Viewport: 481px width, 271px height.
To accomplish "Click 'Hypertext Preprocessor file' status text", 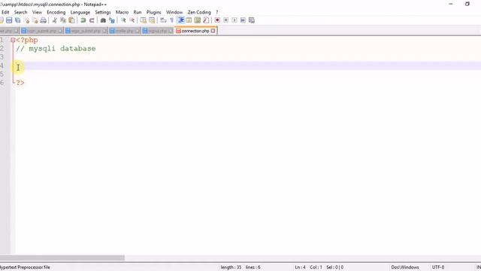I will [x=25, y=267].
